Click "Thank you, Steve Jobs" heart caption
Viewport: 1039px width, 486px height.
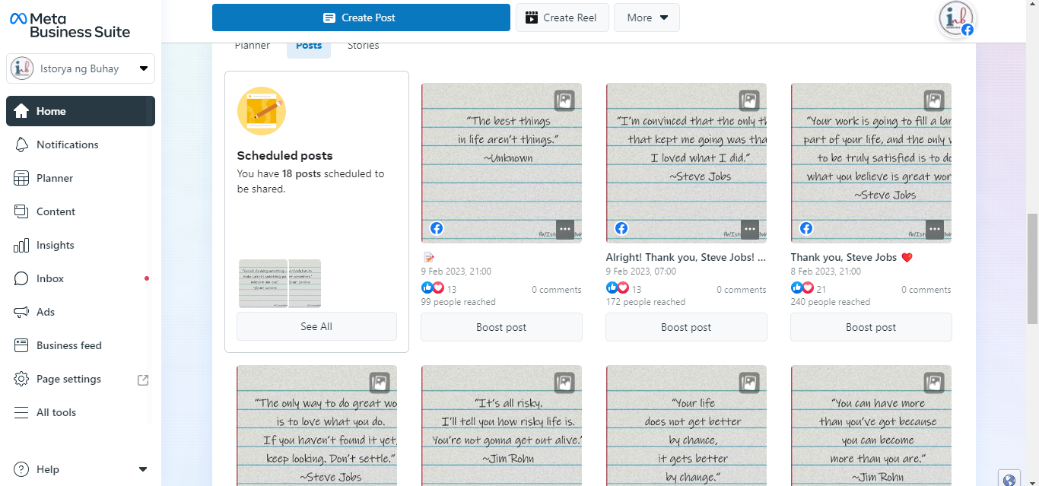(851, 257)
